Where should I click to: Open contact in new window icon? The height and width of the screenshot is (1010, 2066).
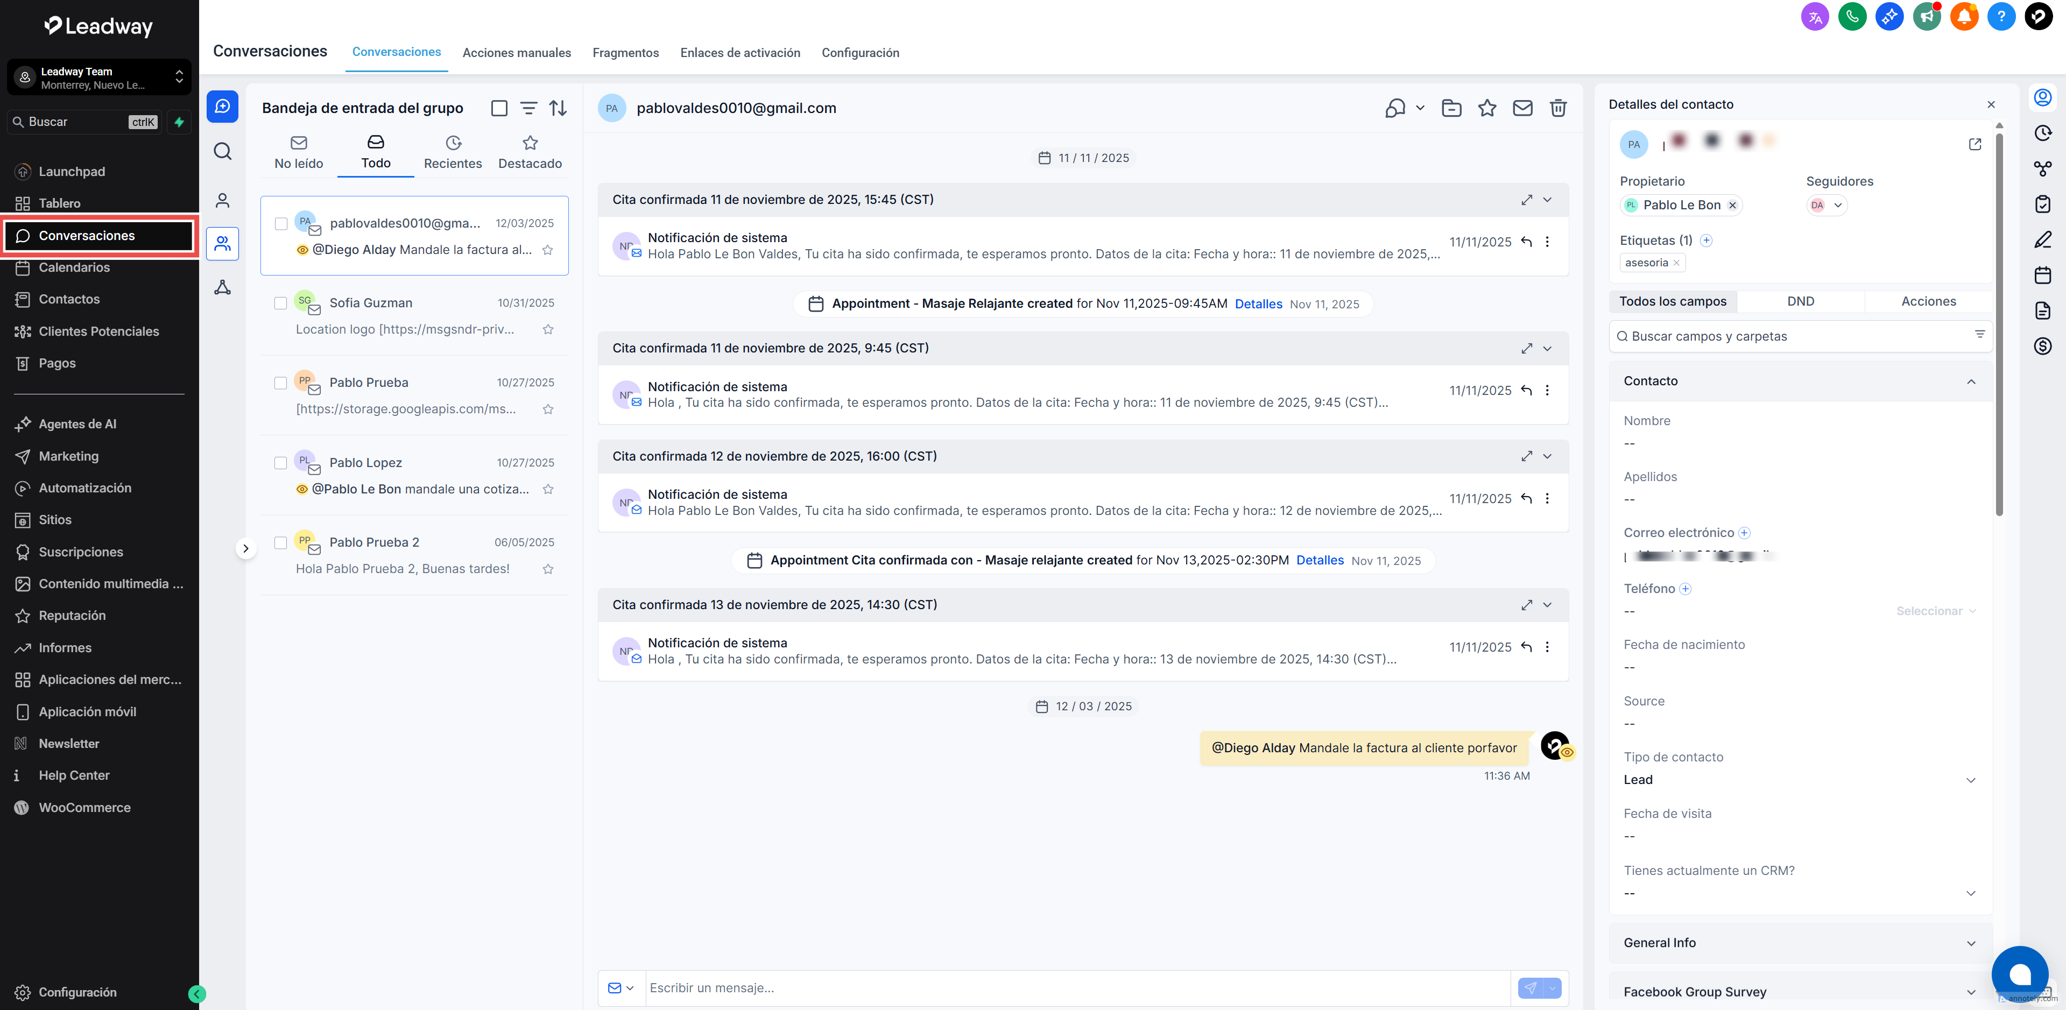pos(1975,144)
